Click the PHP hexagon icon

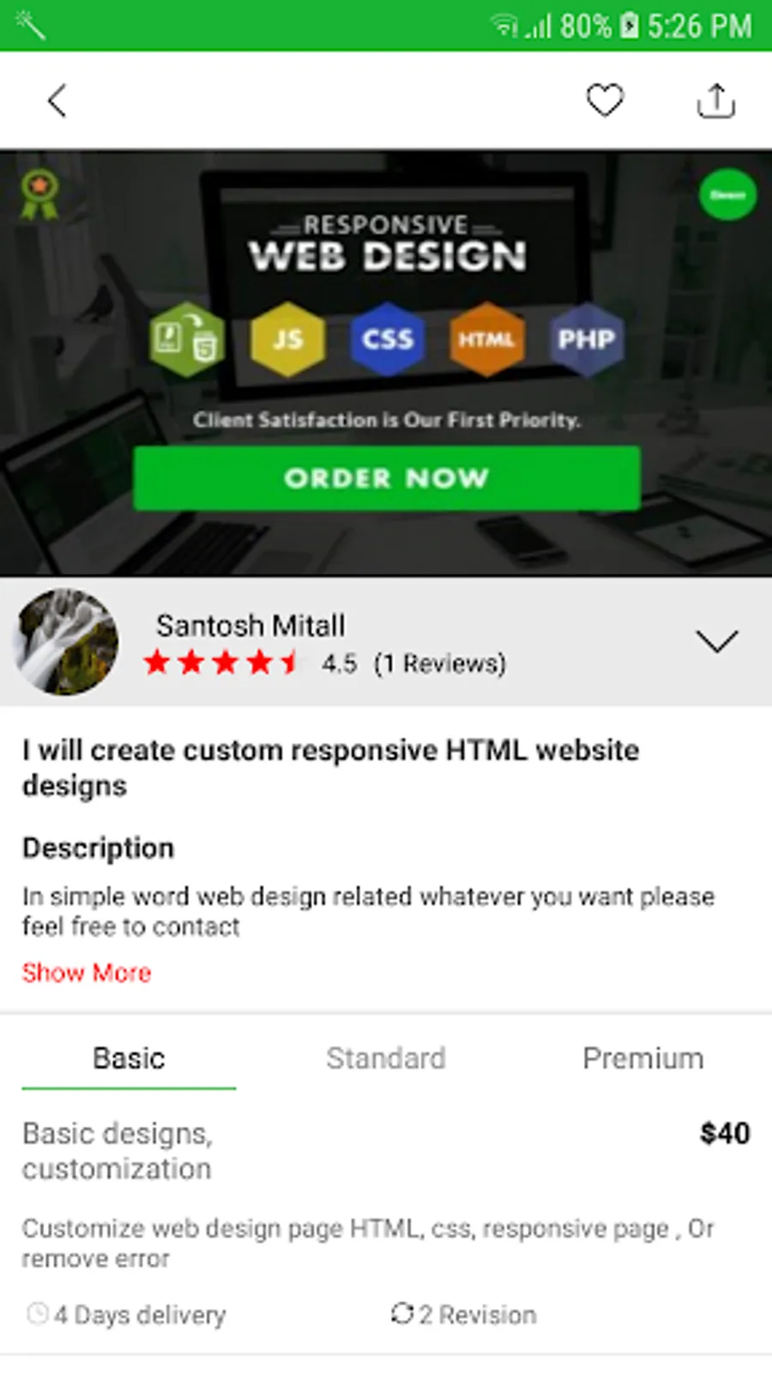pyautogui.click(x=587, y=338)
